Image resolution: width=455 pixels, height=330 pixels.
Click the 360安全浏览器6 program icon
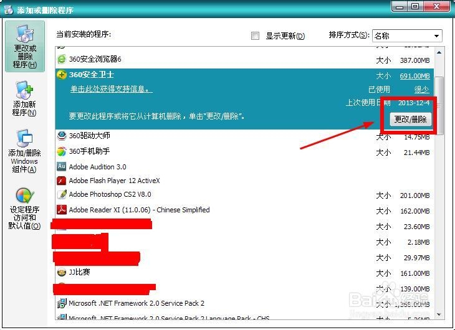point(62,59)
